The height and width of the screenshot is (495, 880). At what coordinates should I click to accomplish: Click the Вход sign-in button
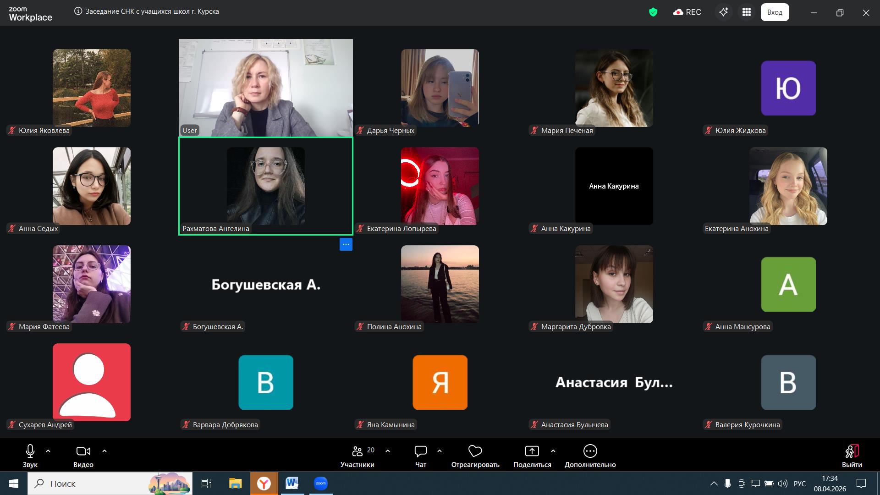(775, 12)
